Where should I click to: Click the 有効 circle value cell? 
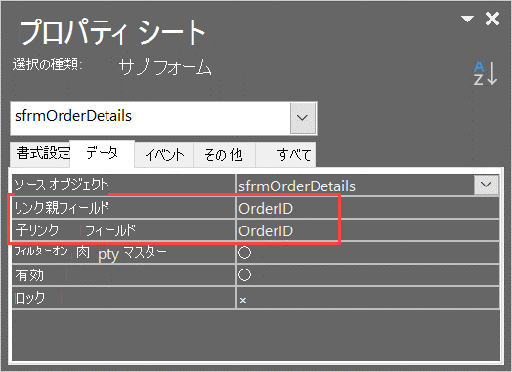368,275
